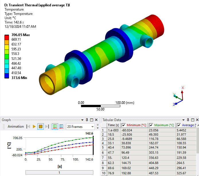Image resolution: width=199 pixels, height=176 pixels.
Task: Select maximum cell 303.15
Action: (x=162, y=153)
